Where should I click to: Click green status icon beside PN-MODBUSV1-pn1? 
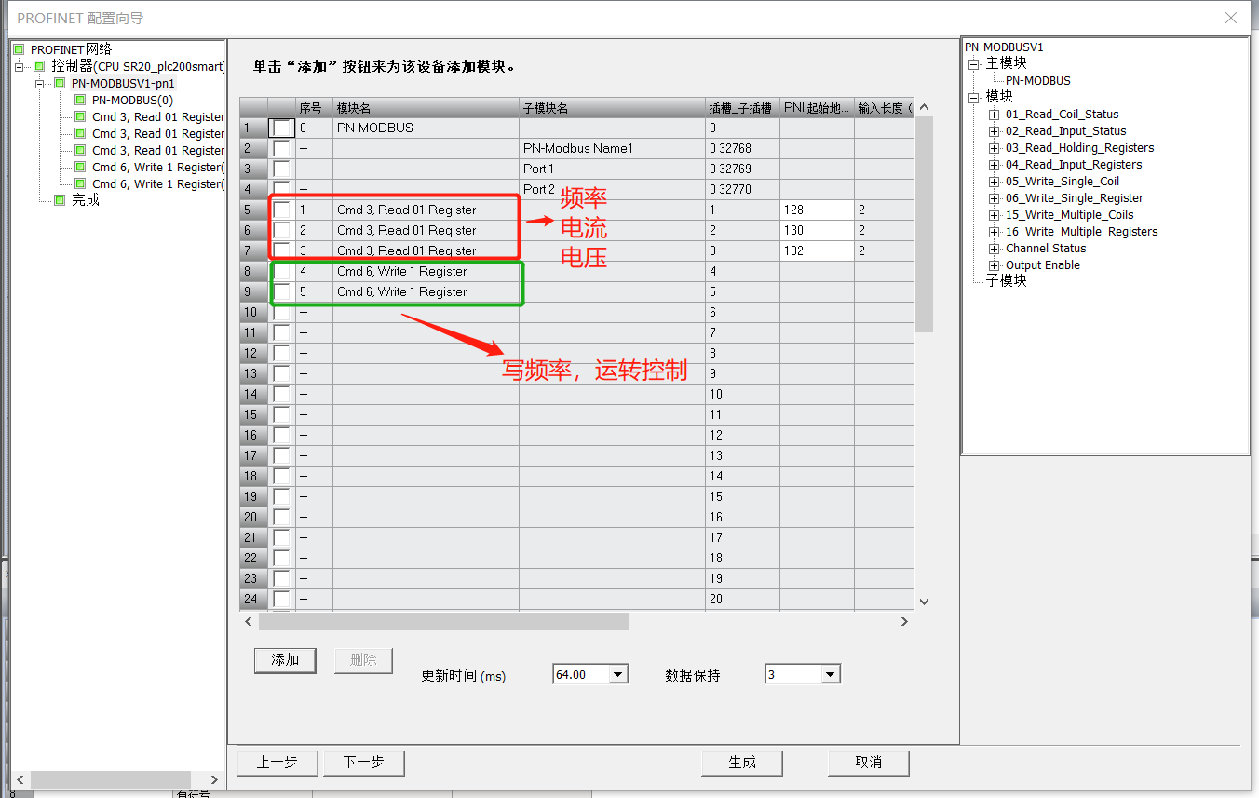[x=60, y=83]
